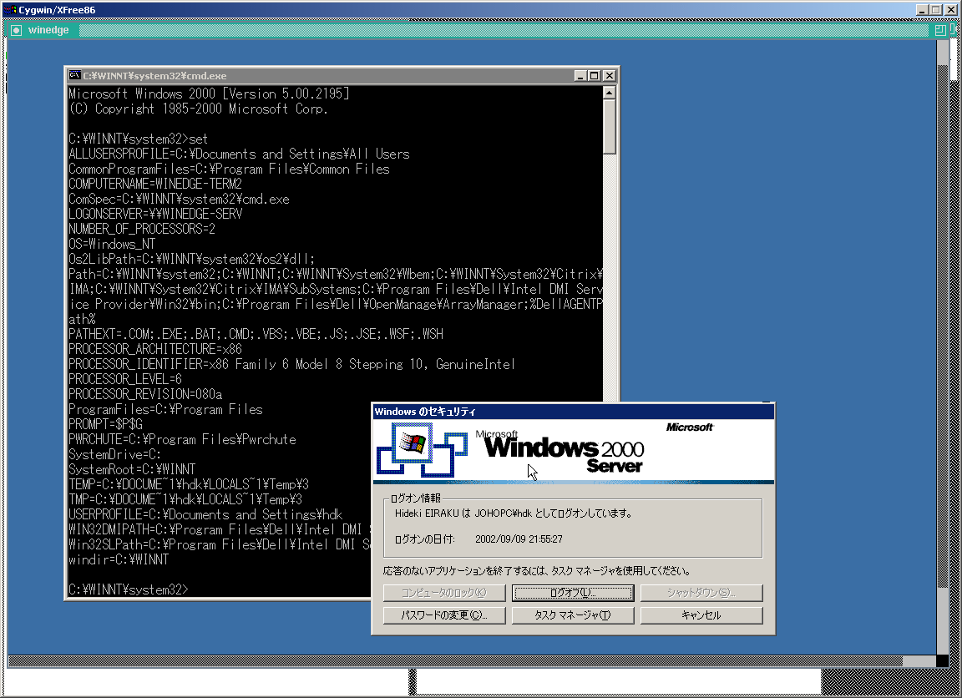Click the Hideki EIRAKU logon text

[x=514, y=513]
